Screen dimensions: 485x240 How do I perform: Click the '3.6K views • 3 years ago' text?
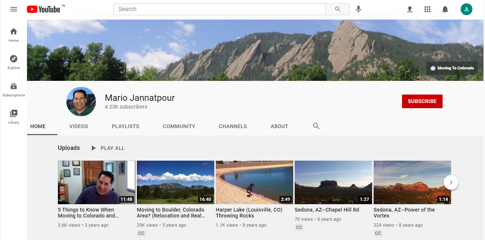83,225
